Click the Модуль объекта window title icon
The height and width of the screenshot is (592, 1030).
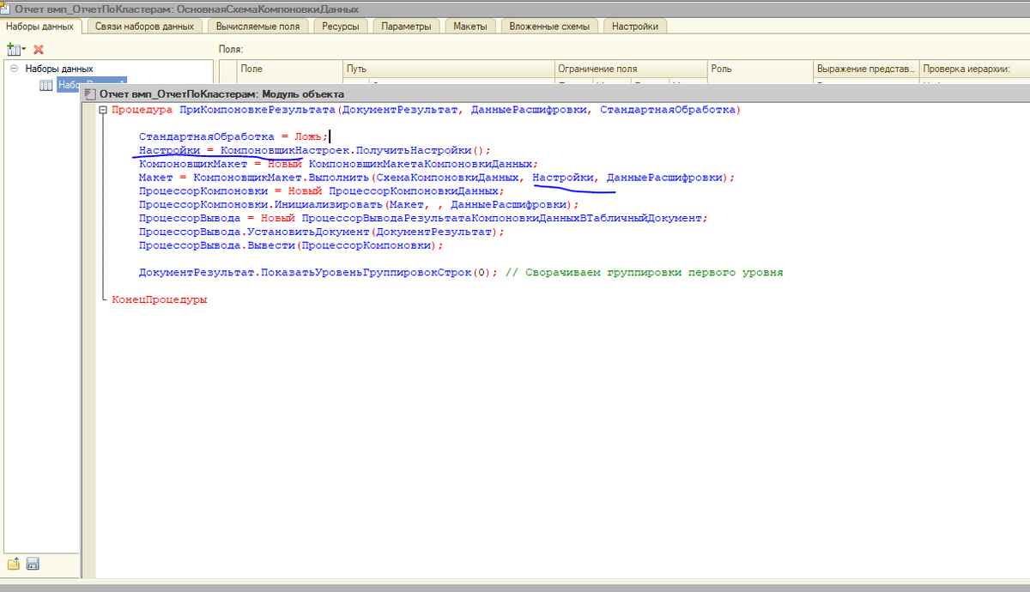pos(89,94)
